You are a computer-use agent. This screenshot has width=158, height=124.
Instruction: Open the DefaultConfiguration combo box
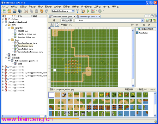(63, 11)
